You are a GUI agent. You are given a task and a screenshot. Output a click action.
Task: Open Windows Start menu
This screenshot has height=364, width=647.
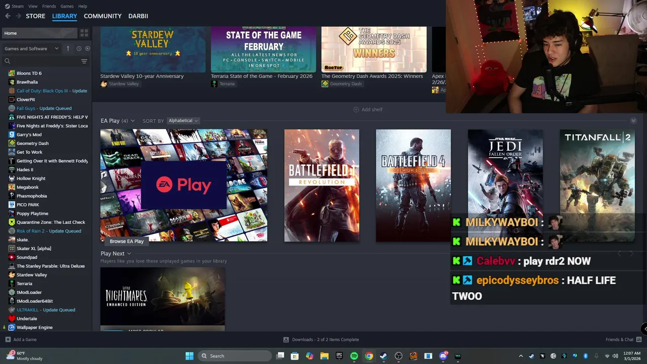[190, 356]
